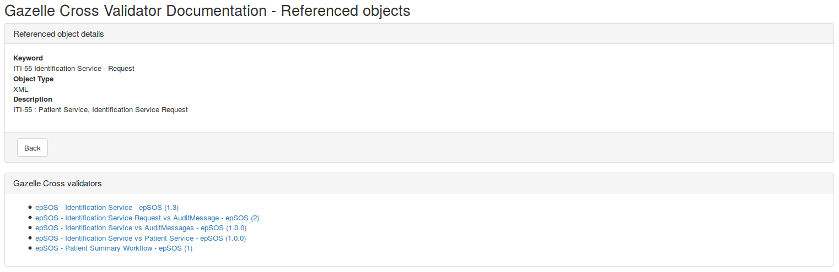Open Identification Service vs Patient Service link
This screenshot has height=272, width=839.
click(141, 238)
